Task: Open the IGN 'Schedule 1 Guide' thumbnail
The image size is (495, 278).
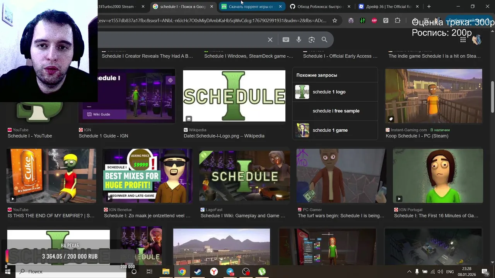Action: click(x=127, y=96)
